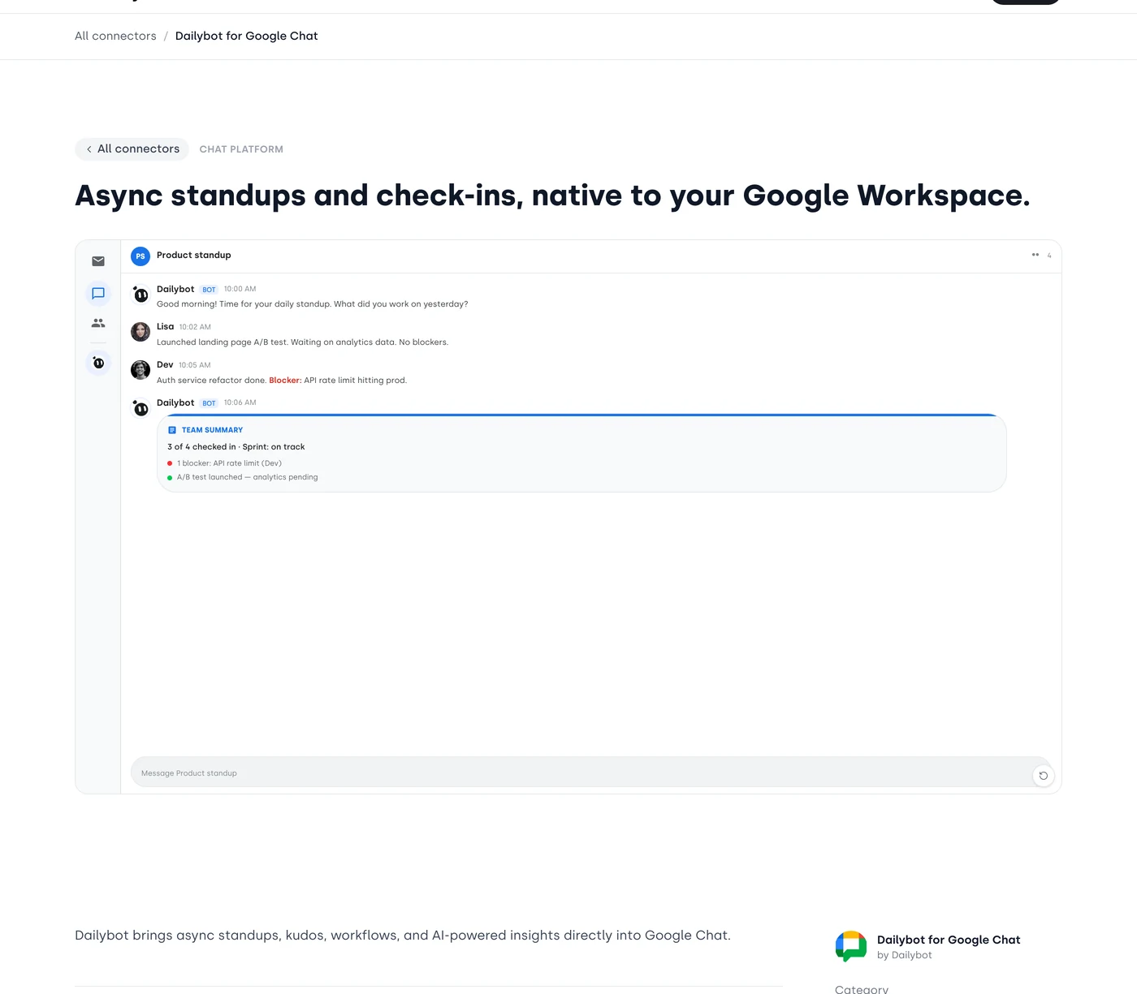The height and width of the screenshot is (994, 1137).
Task: Click '3 of 4 checked in' summary line
Action: click(236, 447)
